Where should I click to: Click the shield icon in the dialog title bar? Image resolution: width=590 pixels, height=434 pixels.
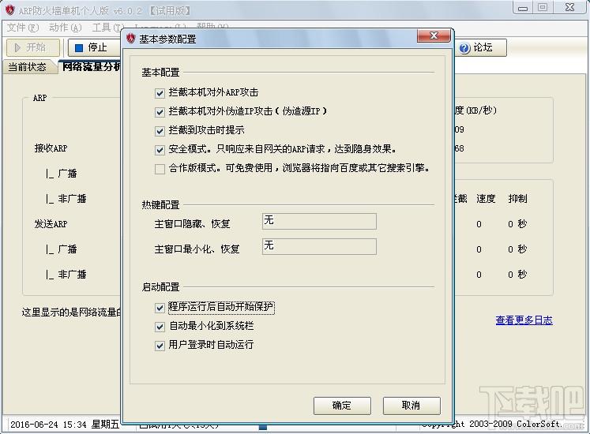pos(131,39)
